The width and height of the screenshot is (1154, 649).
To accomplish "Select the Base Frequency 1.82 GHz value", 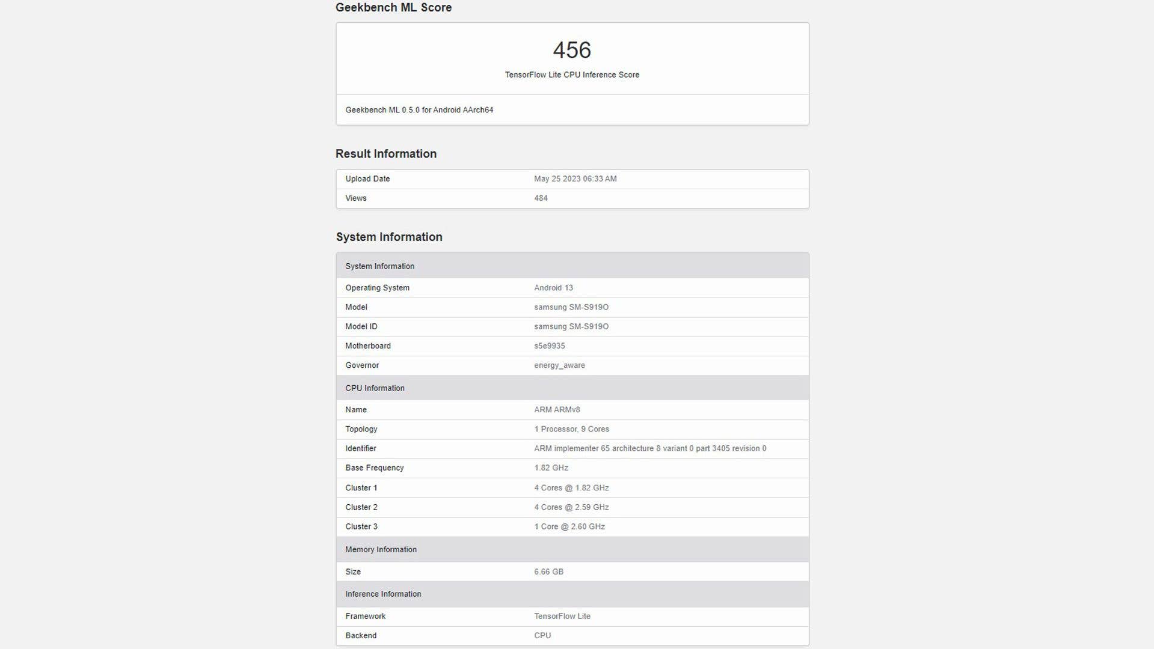I will [549, 468].
